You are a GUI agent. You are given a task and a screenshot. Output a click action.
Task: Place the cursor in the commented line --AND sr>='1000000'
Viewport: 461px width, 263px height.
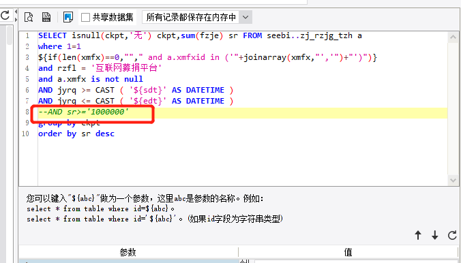[x=83, y=112]
